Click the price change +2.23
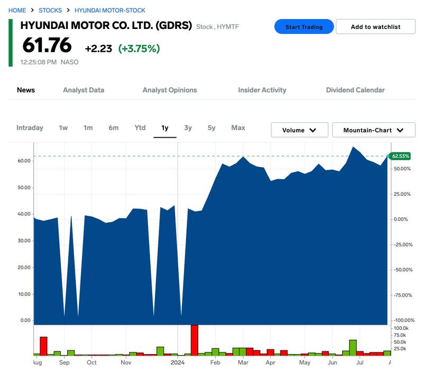423x373 pixels. pos(98,49)
